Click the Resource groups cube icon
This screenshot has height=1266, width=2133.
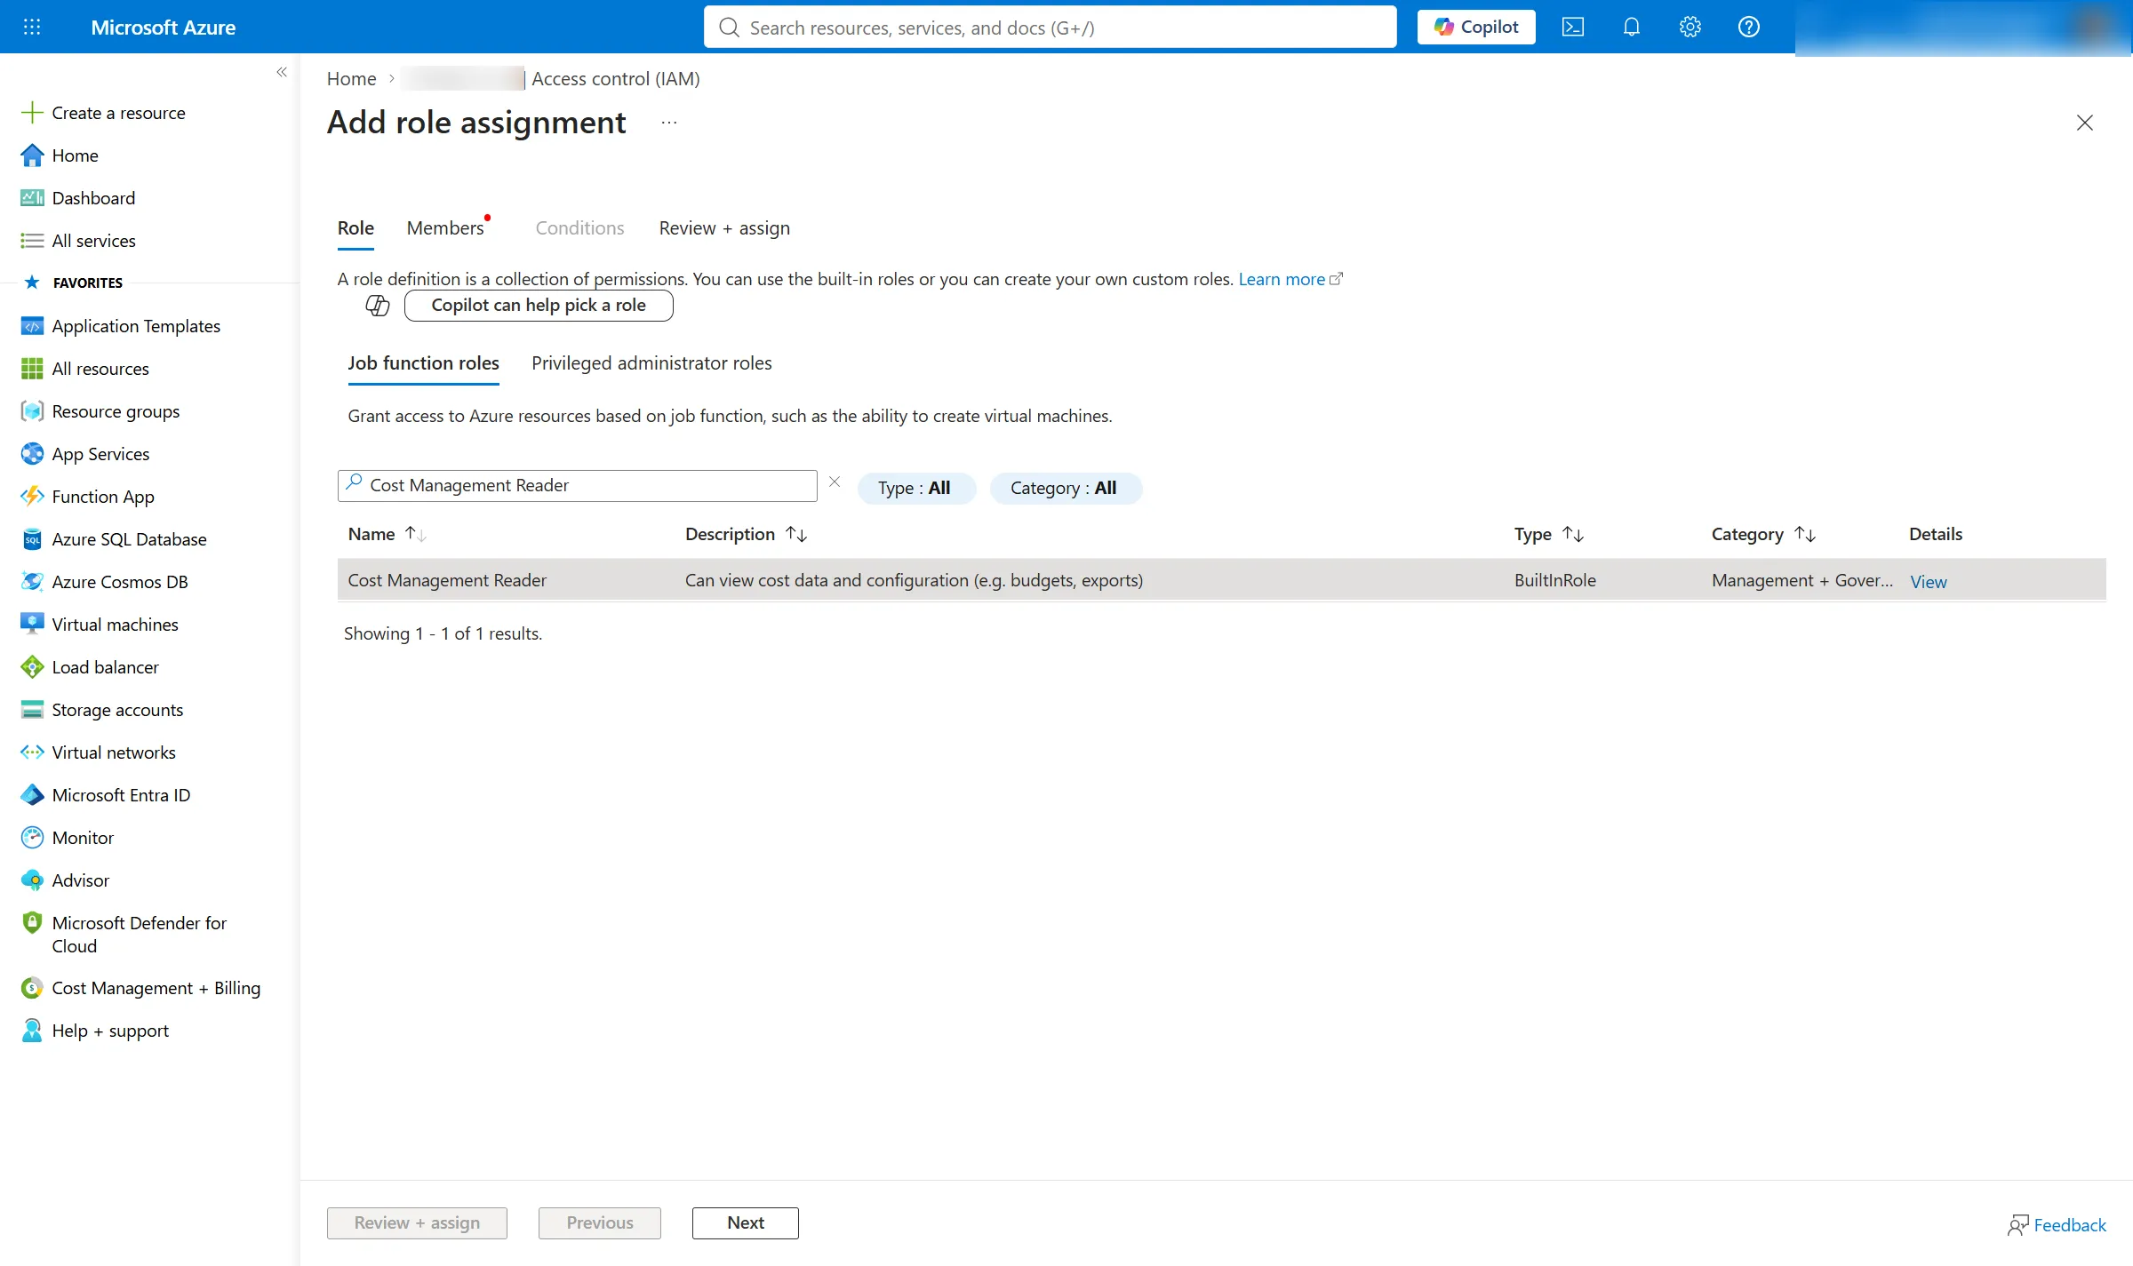click(32, 411)
